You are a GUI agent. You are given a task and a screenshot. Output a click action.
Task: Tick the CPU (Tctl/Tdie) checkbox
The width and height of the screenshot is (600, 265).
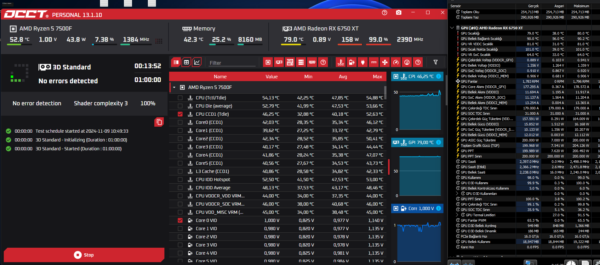(x=180, y=98)
